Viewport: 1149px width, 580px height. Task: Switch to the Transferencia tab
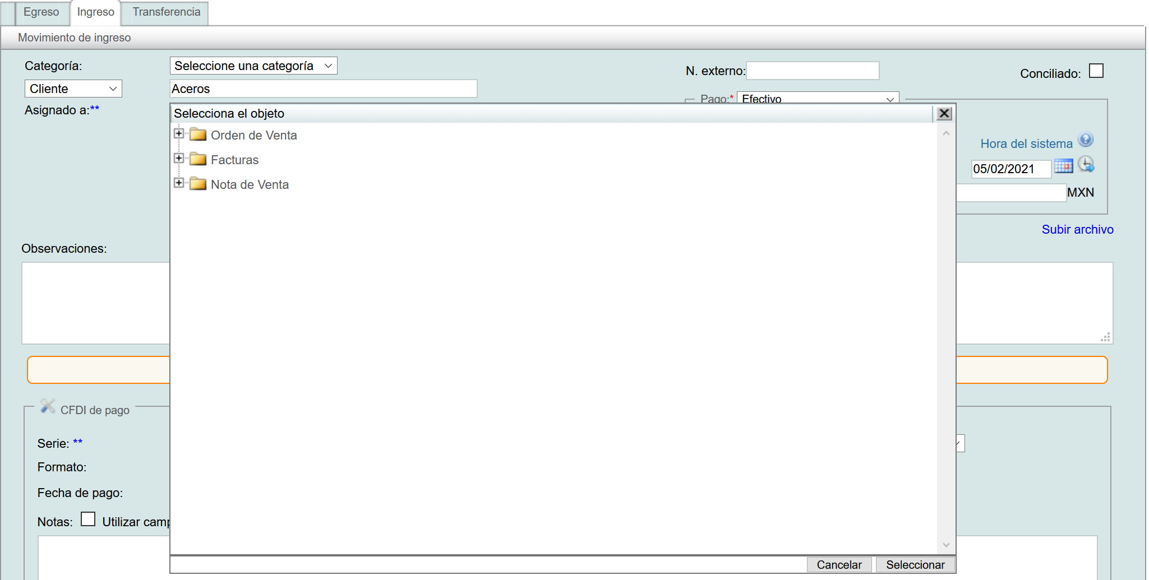point(166,12)
